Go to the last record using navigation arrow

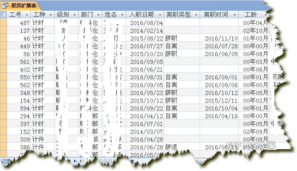(x=75, y=161)
